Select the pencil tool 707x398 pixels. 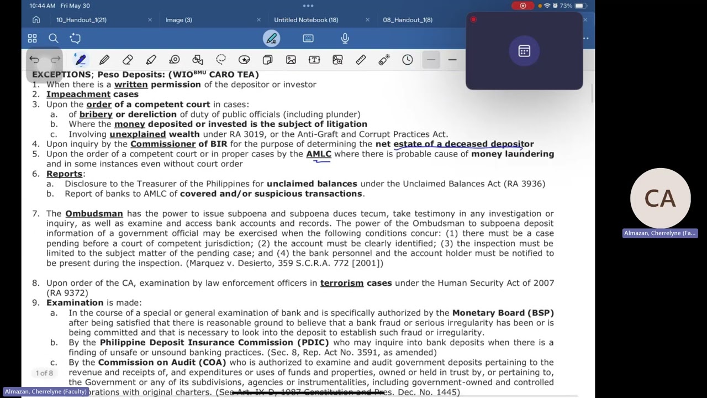(104, 60)
